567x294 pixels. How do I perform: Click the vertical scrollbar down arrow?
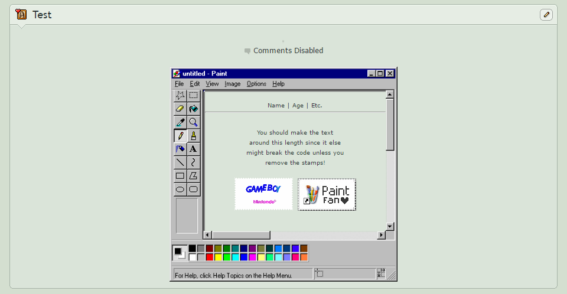(x=390, y=226)
